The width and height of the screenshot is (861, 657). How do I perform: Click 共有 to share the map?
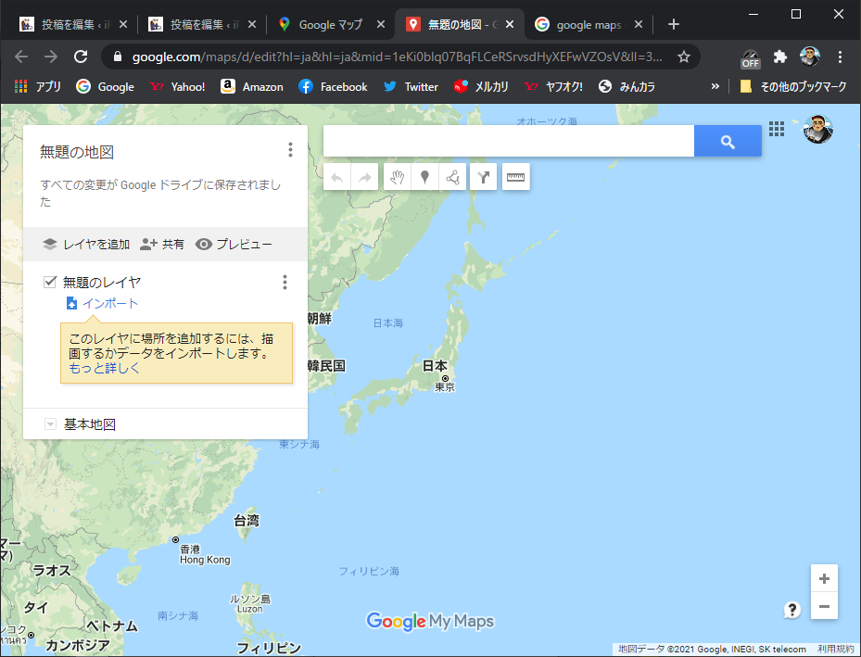pyautogui.click(x=162, y=245)
